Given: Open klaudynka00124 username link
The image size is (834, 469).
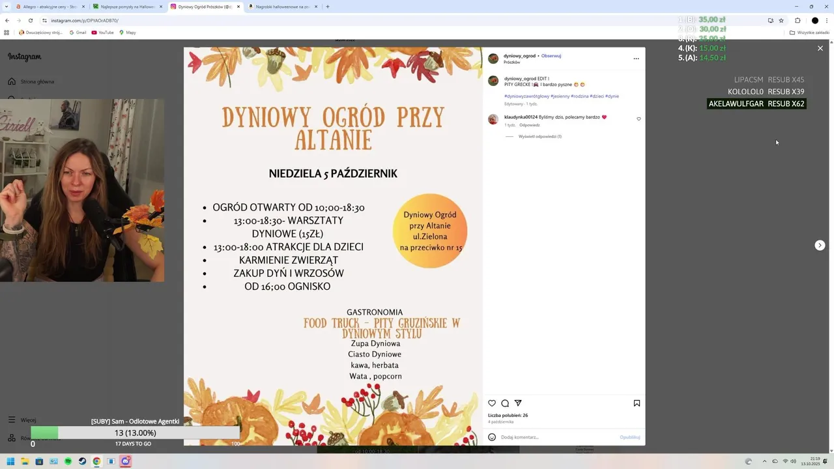Looking at the screenshot, I should tap(521, 117).
